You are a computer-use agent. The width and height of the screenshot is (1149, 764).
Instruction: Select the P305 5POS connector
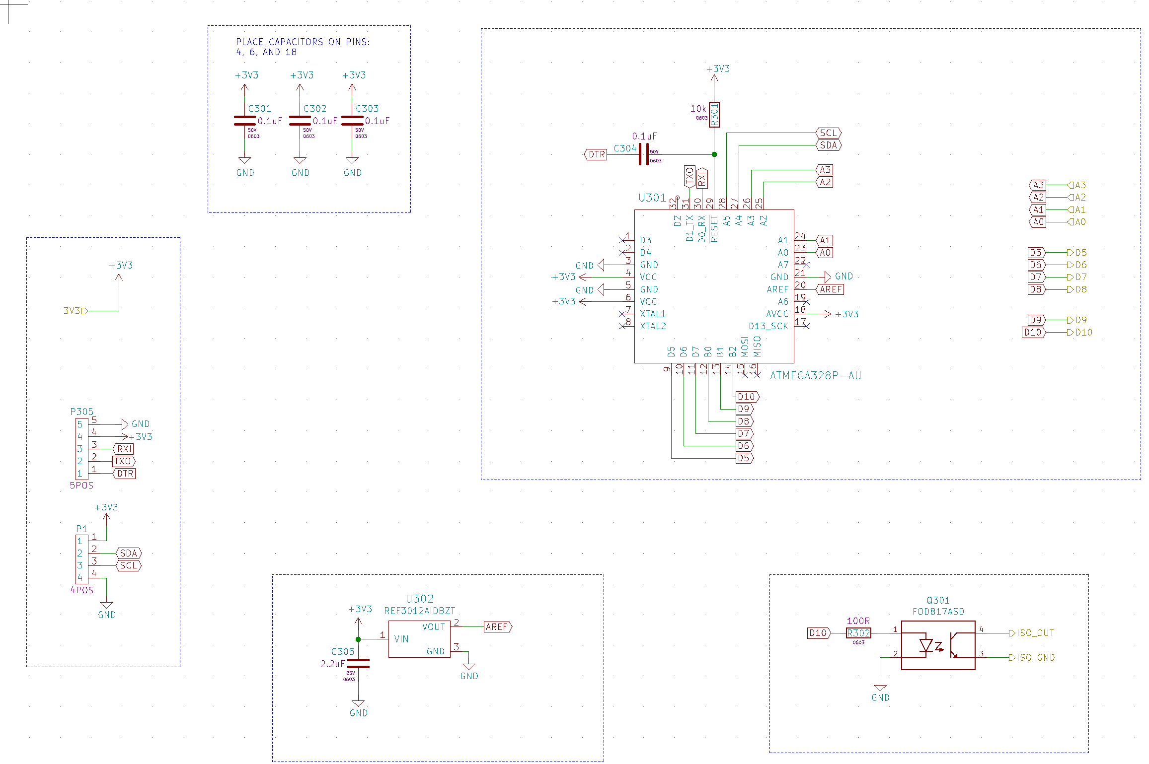(81, 449)
